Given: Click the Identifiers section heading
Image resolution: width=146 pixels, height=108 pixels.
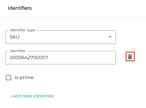Looking at the screenshot, I should 20,8.
